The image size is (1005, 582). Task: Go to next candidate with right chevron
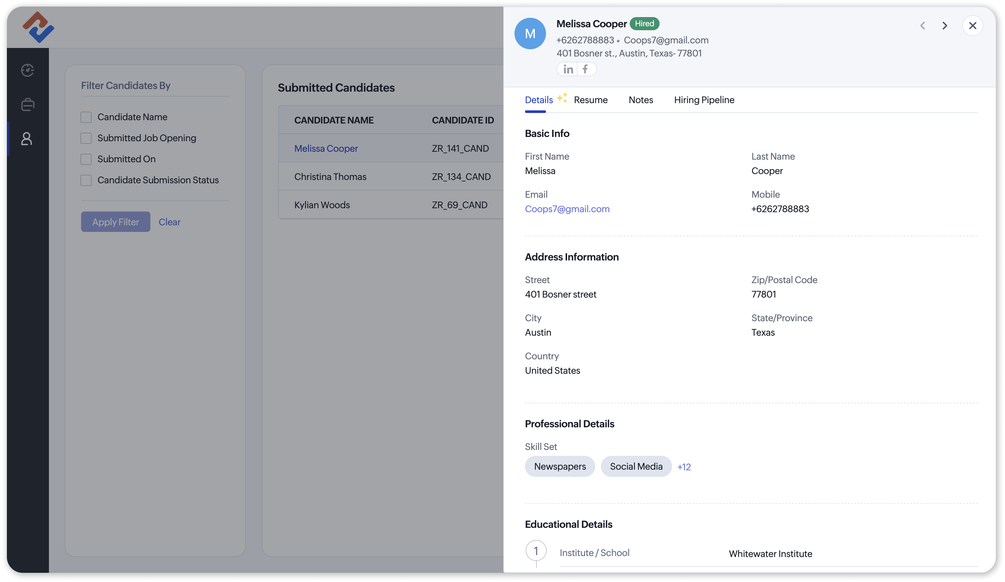tap(944, 26)
